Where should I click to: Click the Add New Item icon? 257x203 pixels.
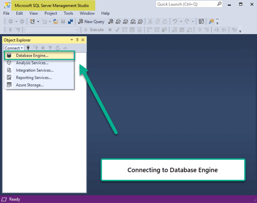[x=44, y=21]
